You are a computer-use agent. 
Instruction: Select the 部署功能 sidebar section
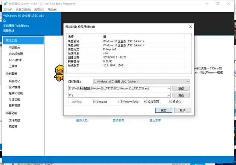pyautogui.click(x=11, y=113)
